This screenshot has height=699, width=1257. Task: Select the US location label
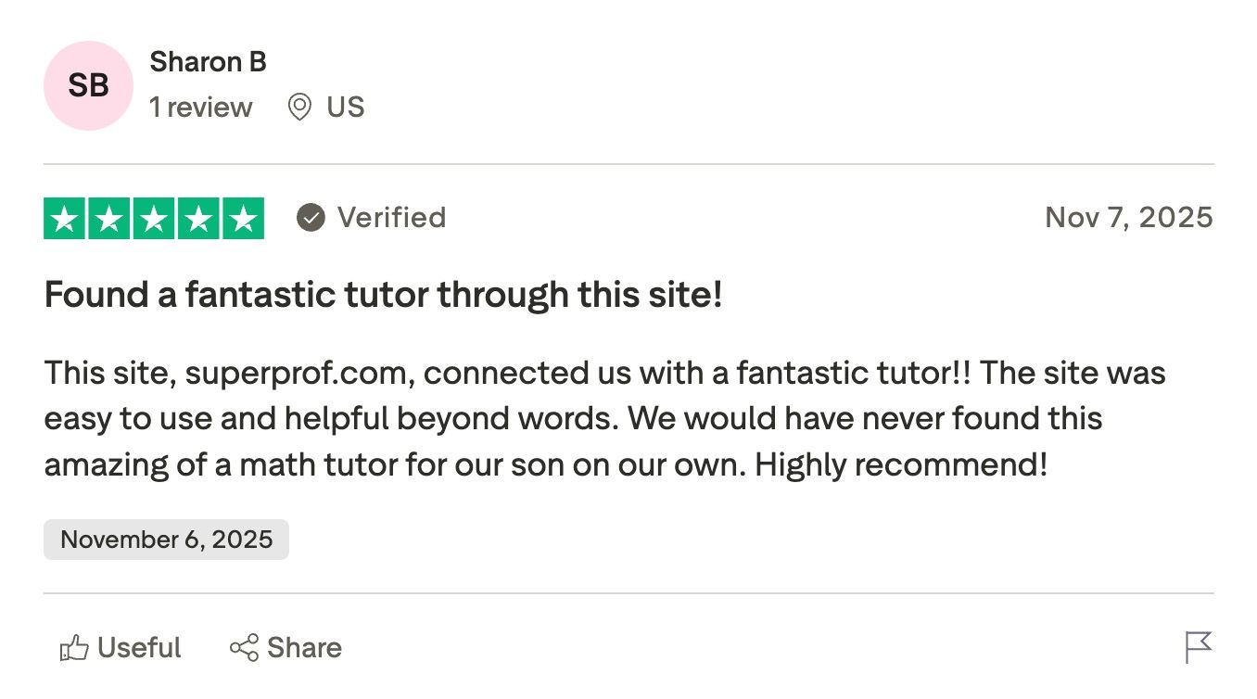click(346, 107)
